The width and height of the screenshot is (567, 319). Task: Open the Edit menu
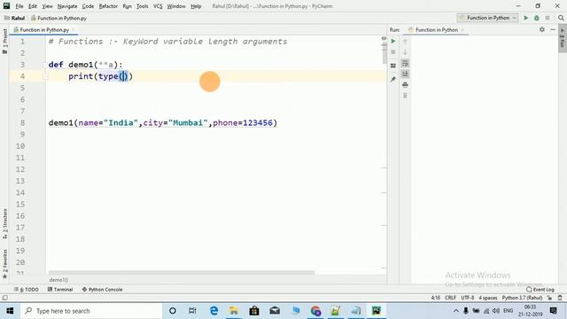point(33,6)
